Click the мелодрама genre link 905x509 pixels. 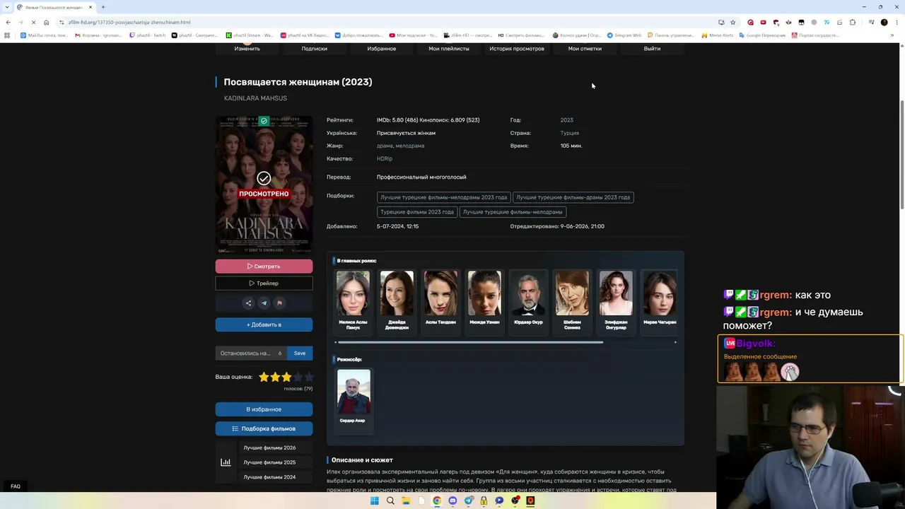tap(410, 146)
